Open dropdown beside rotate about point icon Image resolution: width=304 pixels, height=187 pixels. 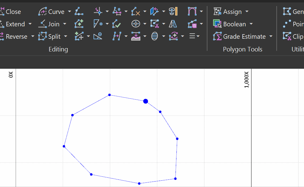[183, 36]
